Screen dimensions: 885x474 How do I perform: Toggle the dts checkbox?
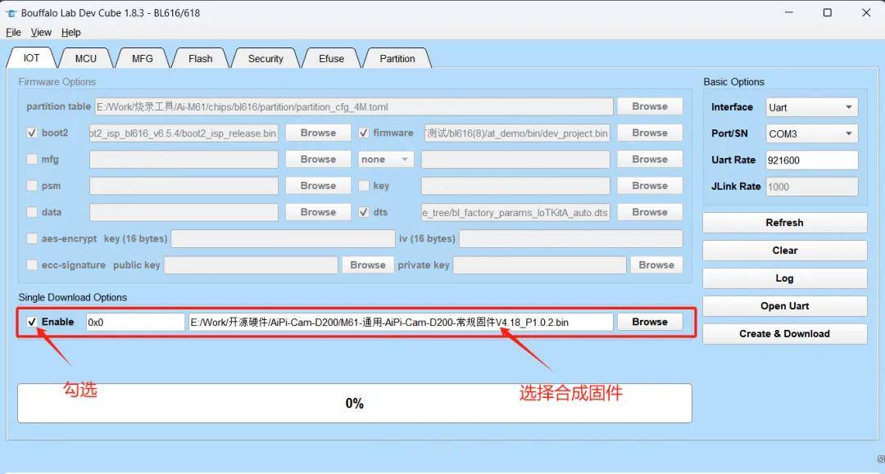[364, 213]
